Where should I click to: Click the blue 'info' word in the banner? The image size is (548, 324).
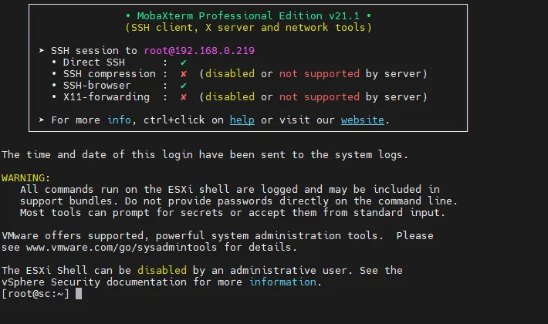(x=119, y=120)
